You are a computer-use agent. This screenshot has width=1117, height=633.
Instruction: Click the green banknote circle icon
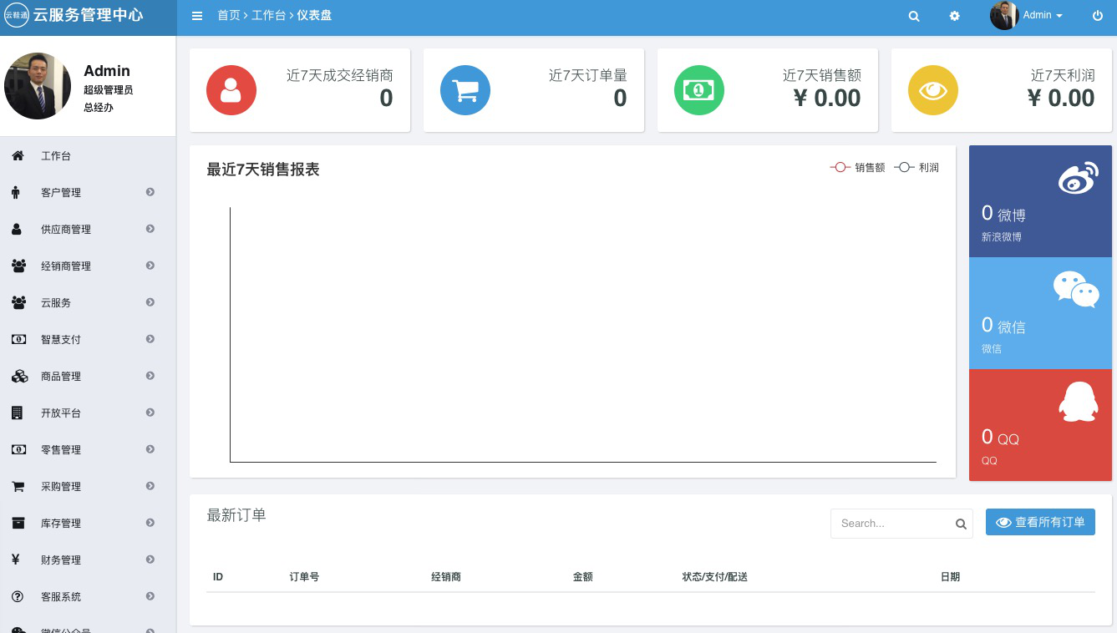(699, 90)
